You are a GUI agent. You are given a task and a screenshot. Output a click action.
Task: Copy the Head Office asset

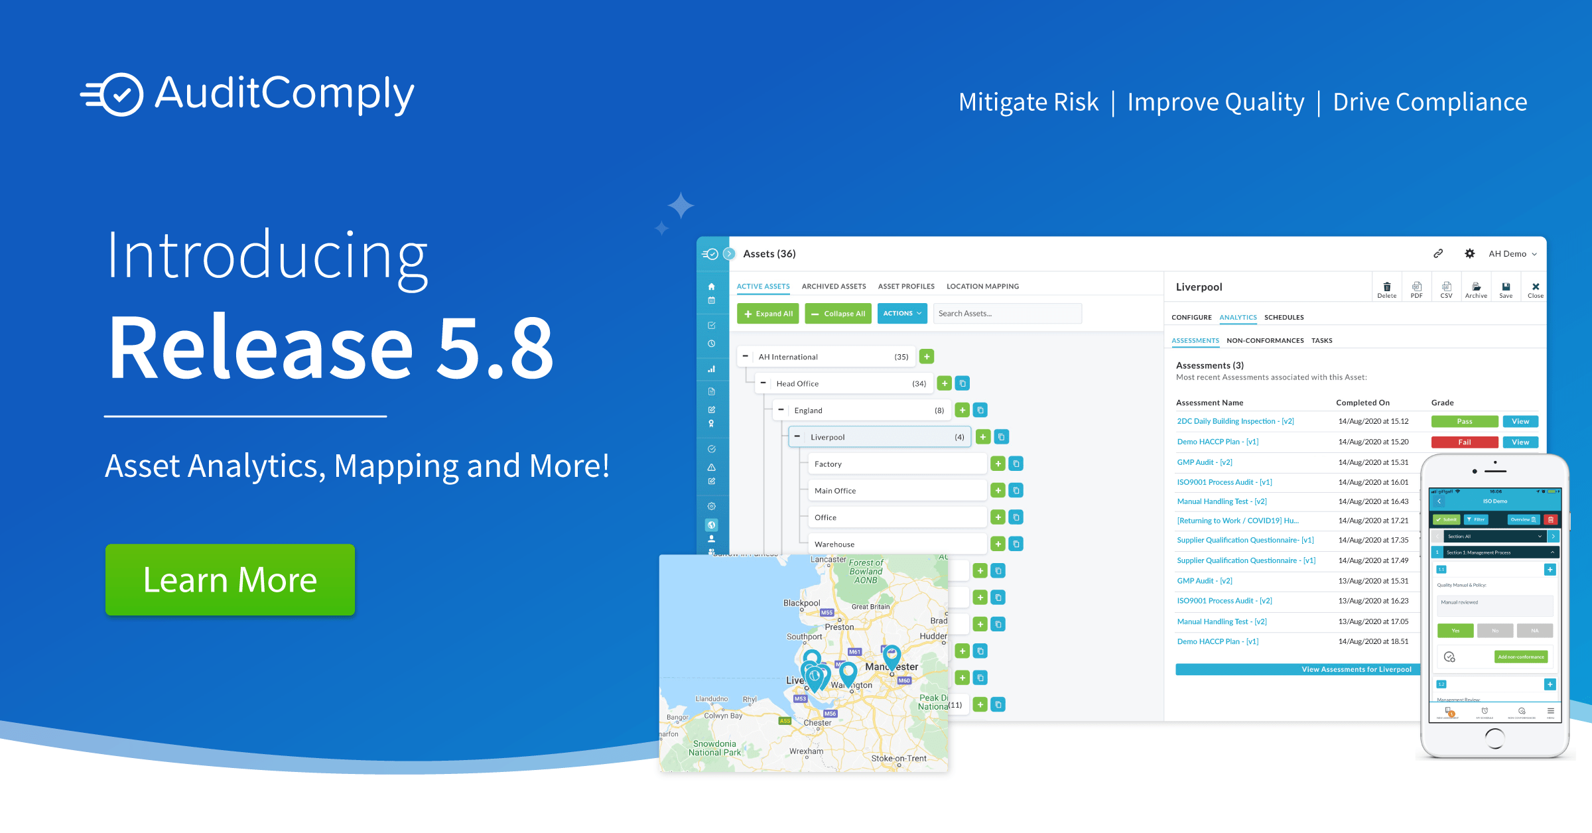(962, 383)
